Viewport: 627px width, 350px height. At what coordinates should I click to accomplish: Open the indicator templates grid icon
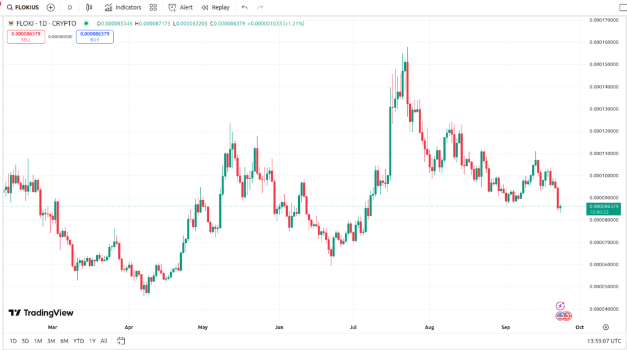click(x=153, y=7)
